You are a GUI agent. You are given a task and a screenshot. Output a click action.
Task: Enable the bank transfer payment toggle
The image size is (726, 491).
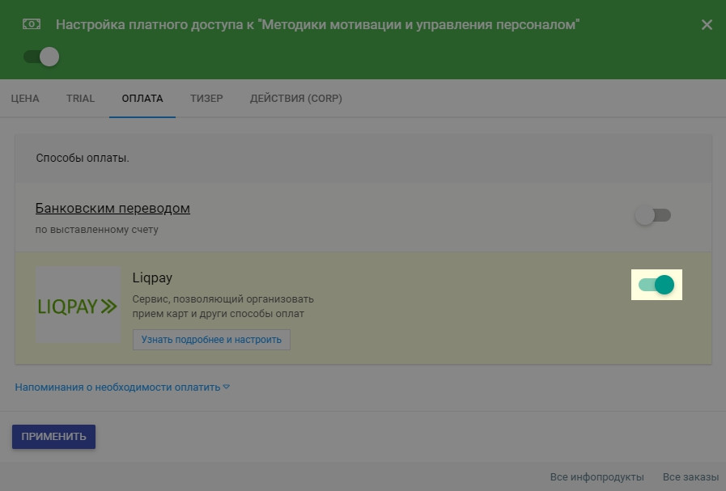(x=653, y=216)
